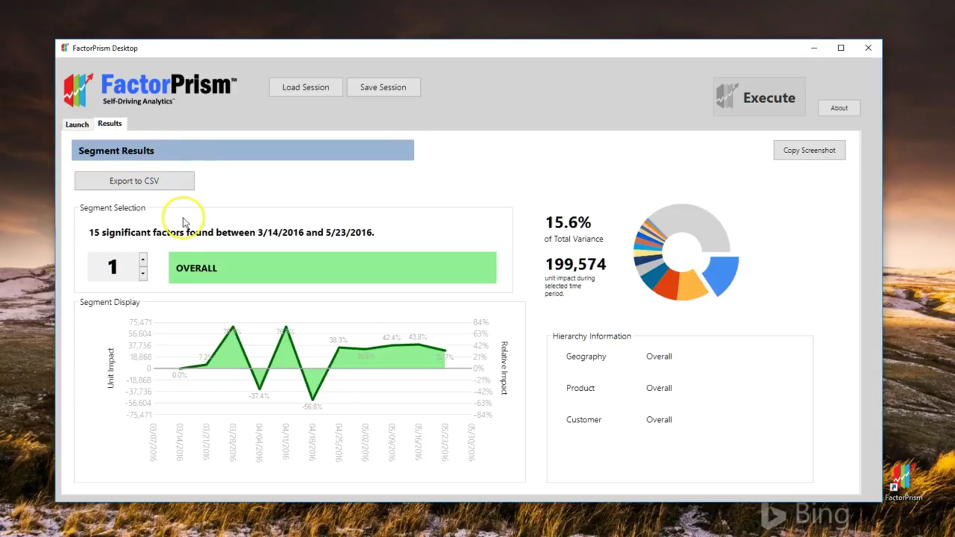This screenshot has height=537, width=955.
Task: Close the FactorPrism Desktop window
Action: 868,48
